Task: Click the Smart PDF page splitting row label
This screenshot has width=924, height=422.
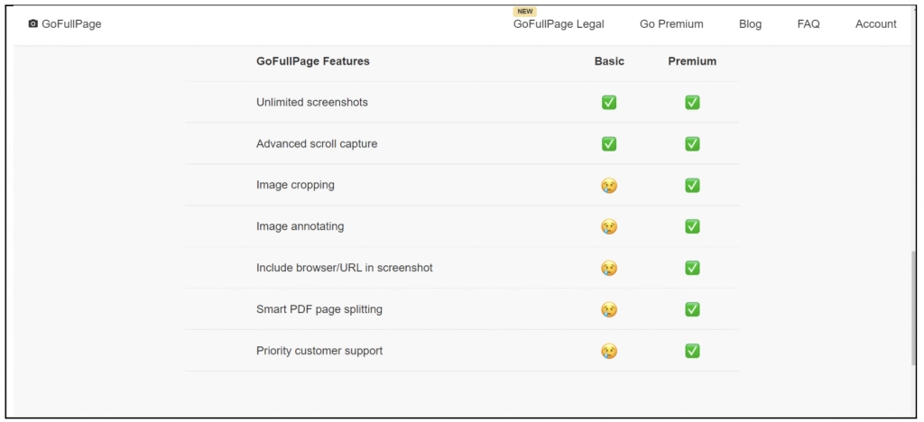Action: click(319, 310)
